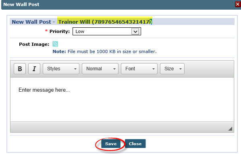
Task: Expand the Priority dropdown arrow
Action: point(135,31)
